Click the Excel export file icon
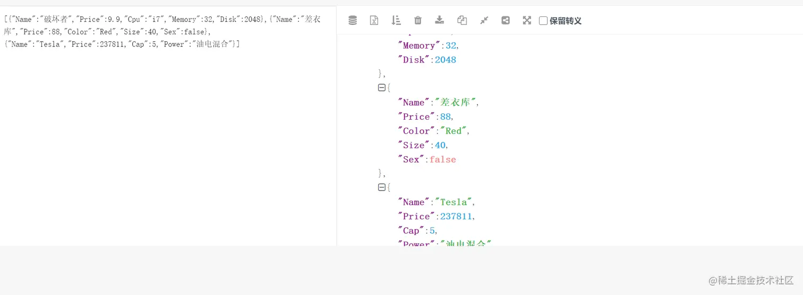 (374, 20)
